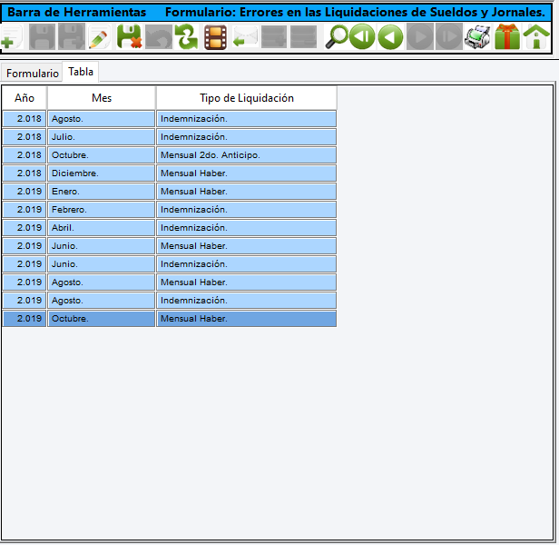The width and height of the screenshot is (559, 545).
Task: Click Mensual Haber. in the Diciembre. row
Action: pos(247,173)
